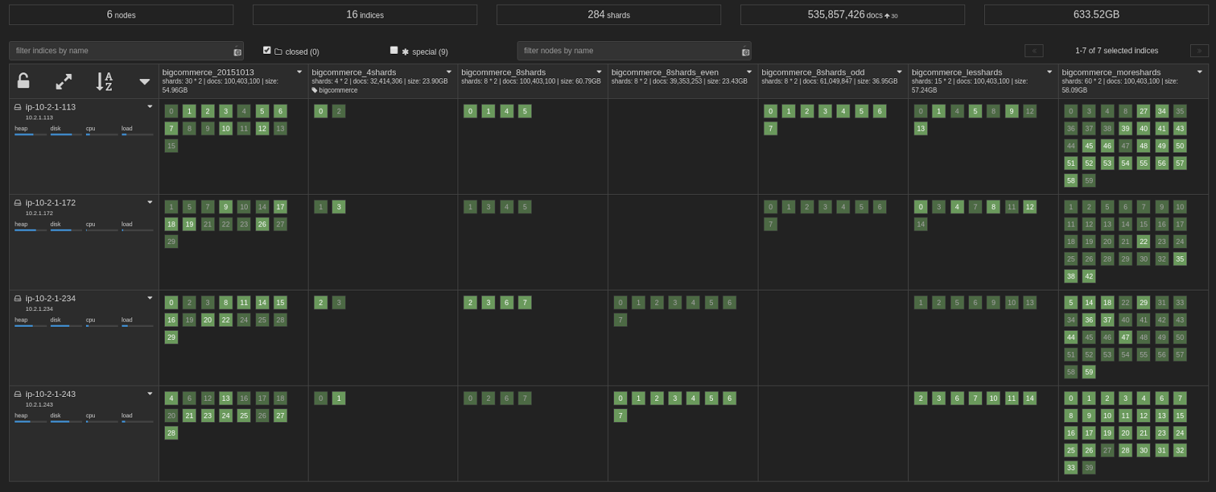The image size is (1216, 492).
Task: Click the lock icon to unlock shard allocation
Action: point(24,81)
